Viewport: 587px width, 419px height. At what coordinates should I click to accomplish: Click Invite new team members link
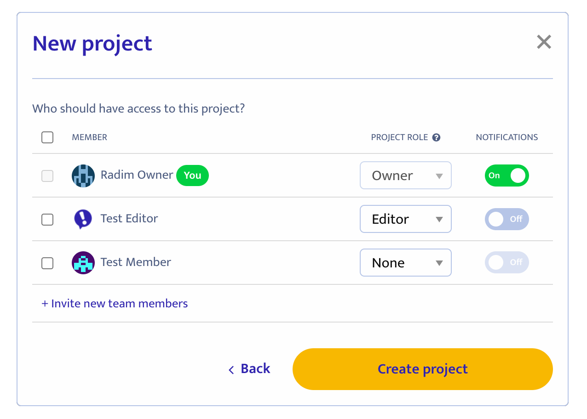(115, 304)
